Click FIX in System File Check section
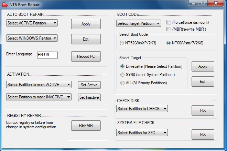227x151 pixels. 203,134
